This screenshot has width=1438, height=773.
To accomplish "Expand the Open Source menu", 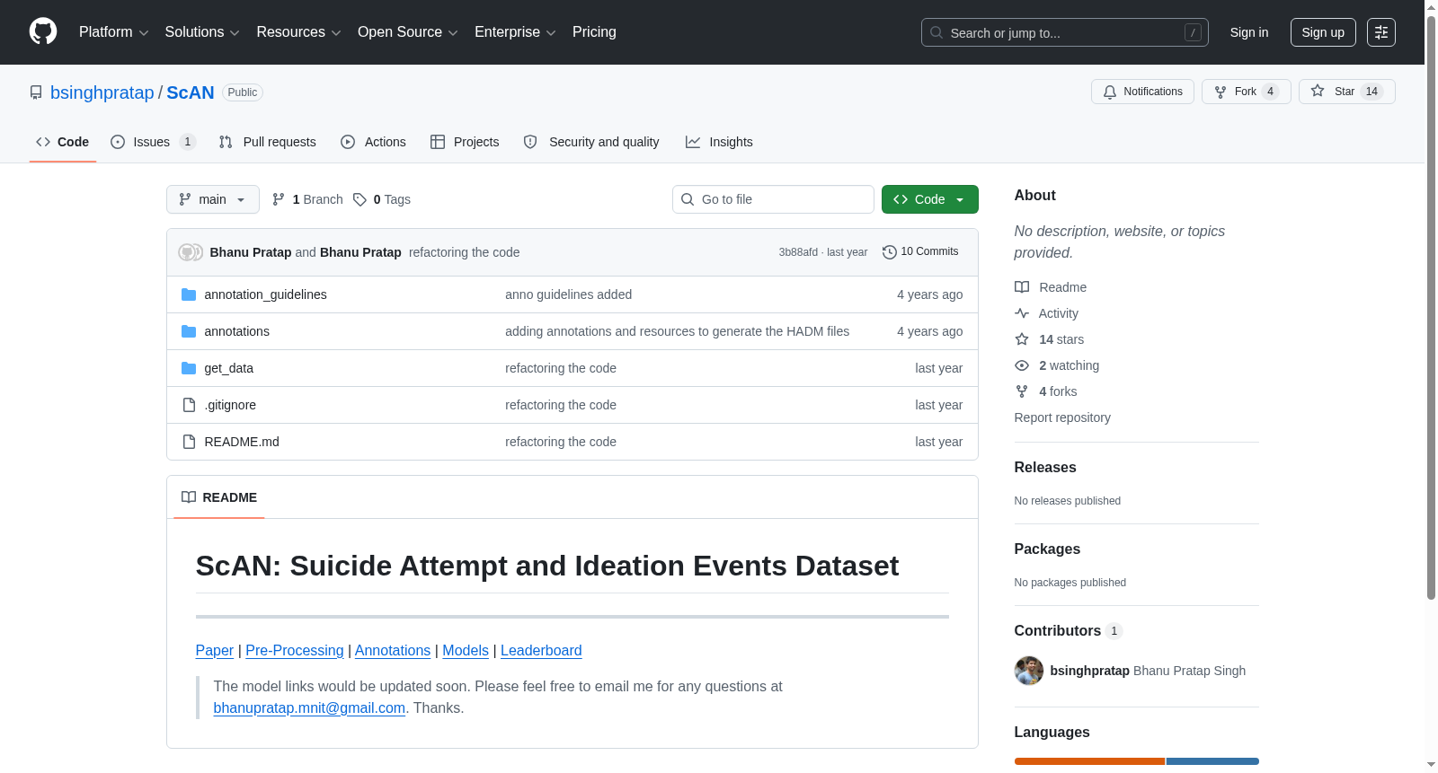I will tap(408, 32).
